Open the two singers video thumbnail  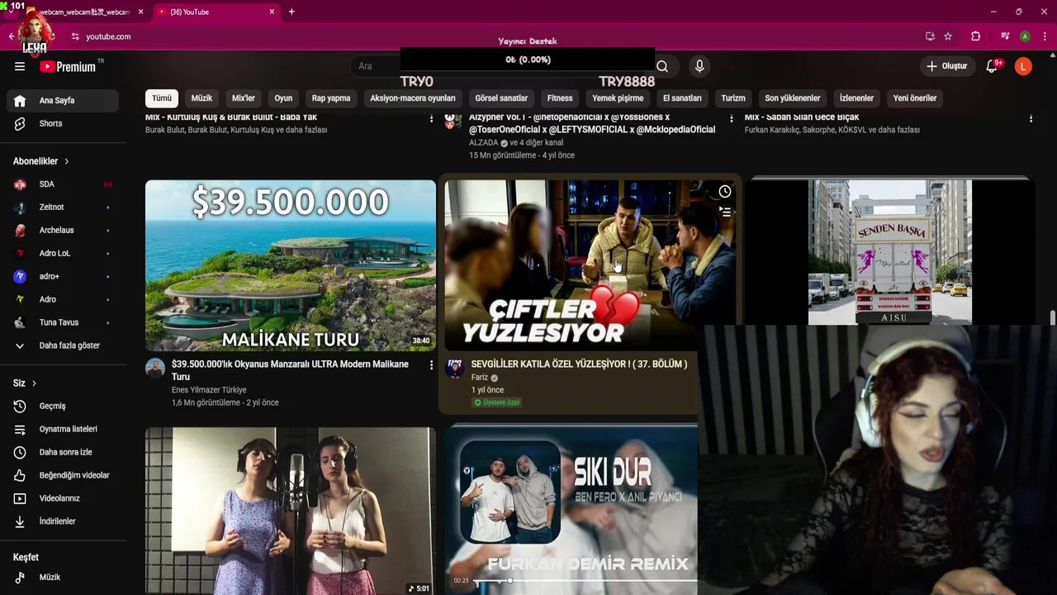(291, 511)
